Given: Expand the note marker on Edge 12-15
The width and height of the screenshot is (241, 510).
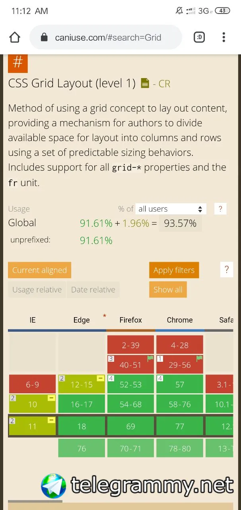Looking at the screenshot, I should (x=101, y=378).
